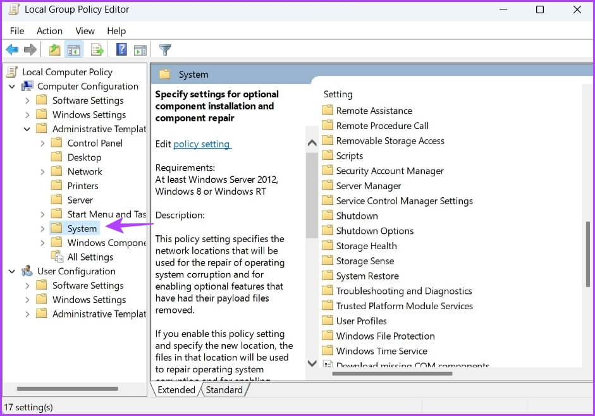Select Remote Procedure Call in list
The height and width of the screenshot is (416, 595).
click(383, 125)
